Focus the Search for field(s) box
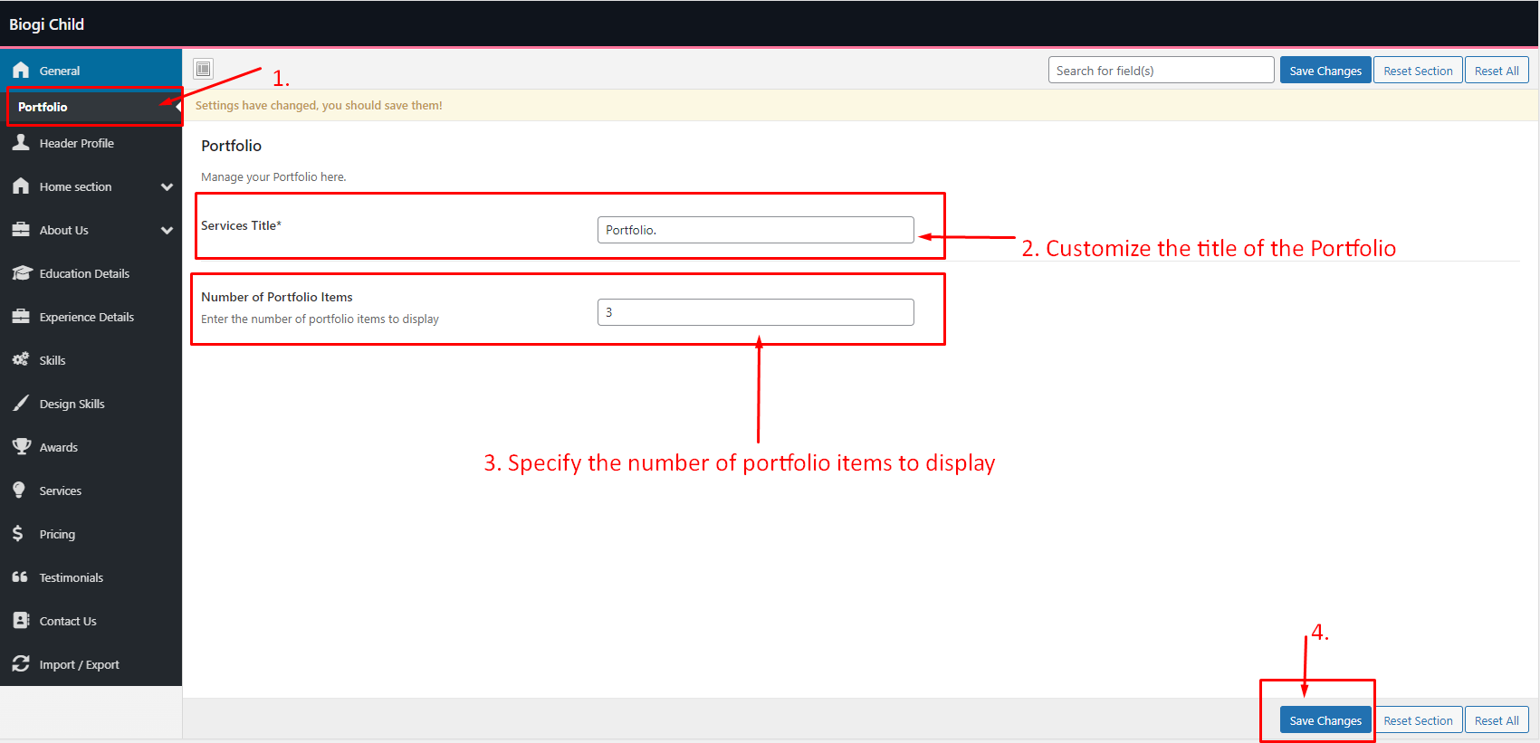Viewport: 1540px width, 743px height. click(1161, 71)
